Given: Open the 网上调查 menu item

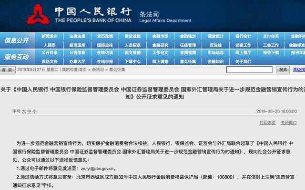Looking at the screenshot, I should pyautogui.click(x=160, y=61).
